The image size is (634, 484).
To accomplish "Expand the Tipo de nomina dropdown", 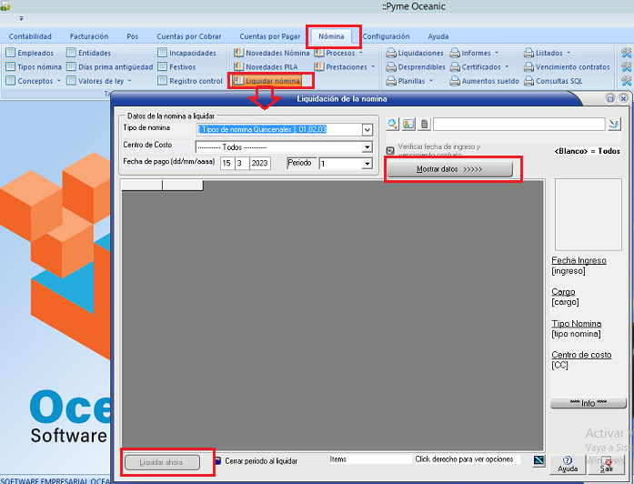I will click(x=367, y=129).
